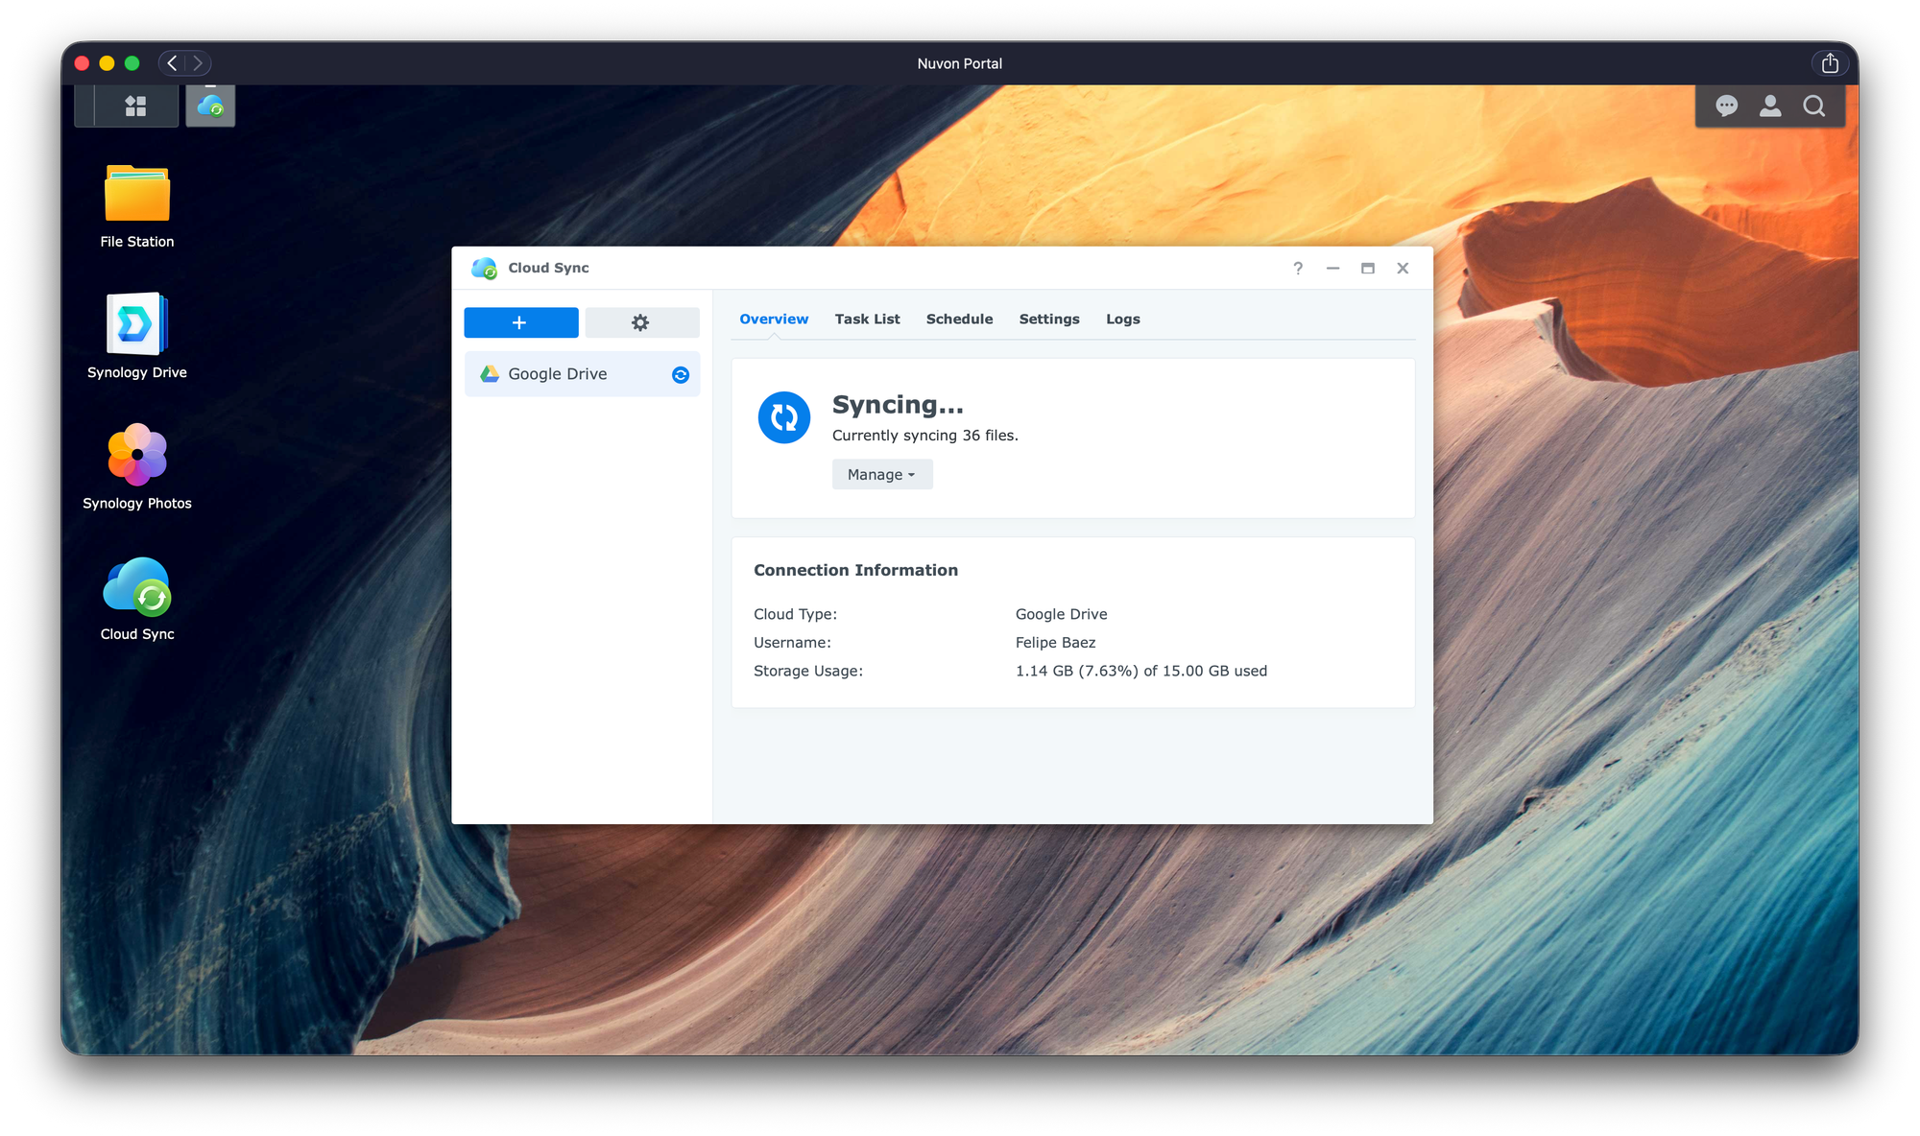
Task: Click Cloud Sync icon in the taskbar
Action: coord(210,106)
